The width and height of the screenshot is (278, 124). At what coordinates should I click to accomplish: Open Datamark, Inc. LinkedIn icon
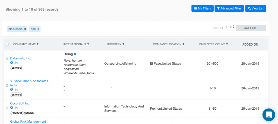tap(16, 62)
